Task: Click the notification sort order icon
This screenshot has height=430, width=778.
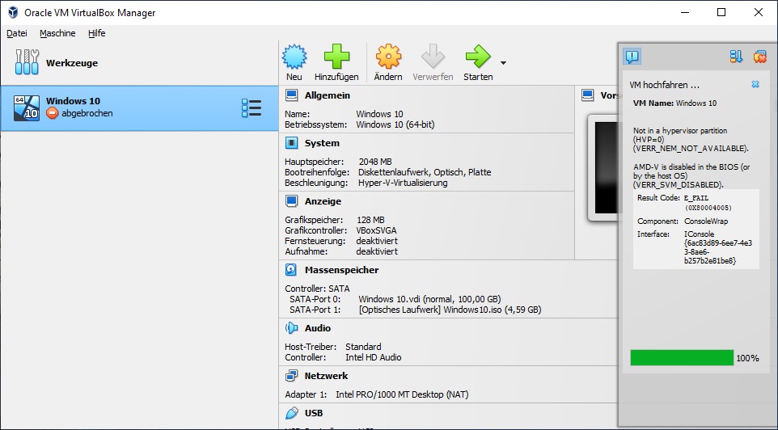Action: pos(736,57)
